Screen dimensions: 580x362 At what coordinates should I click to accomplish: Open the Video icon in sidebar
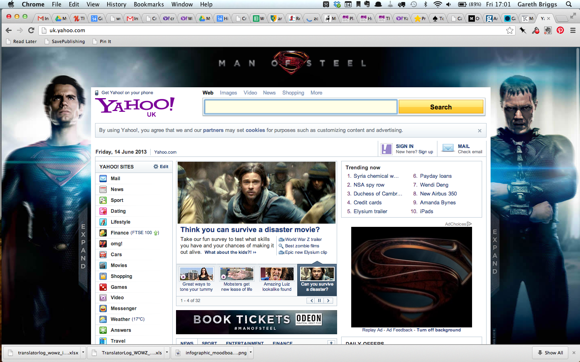pyautogui.click(x=103, y=298)
